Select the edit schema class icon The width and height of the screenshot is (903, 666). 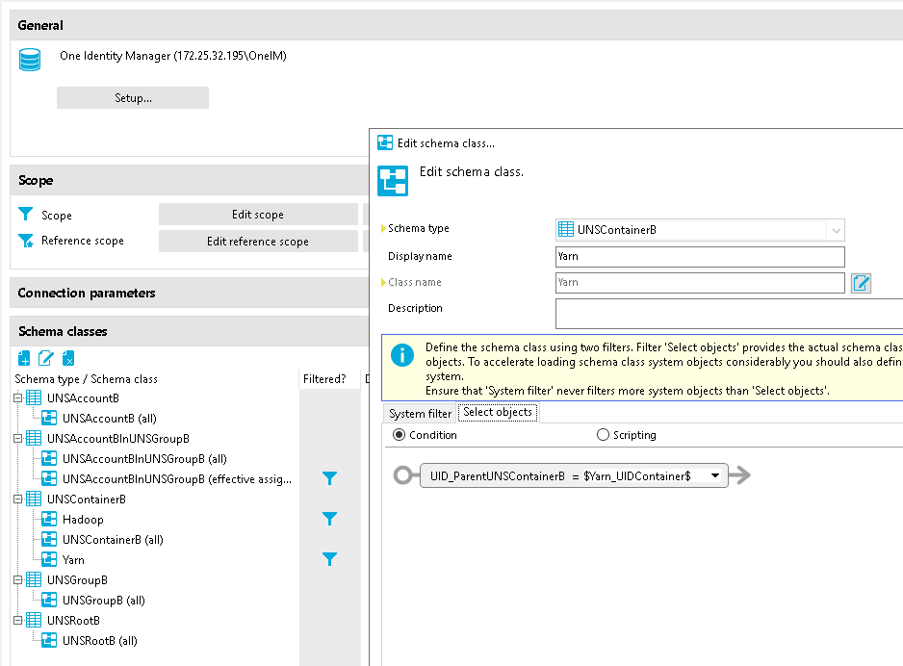(x=44, y=358)
